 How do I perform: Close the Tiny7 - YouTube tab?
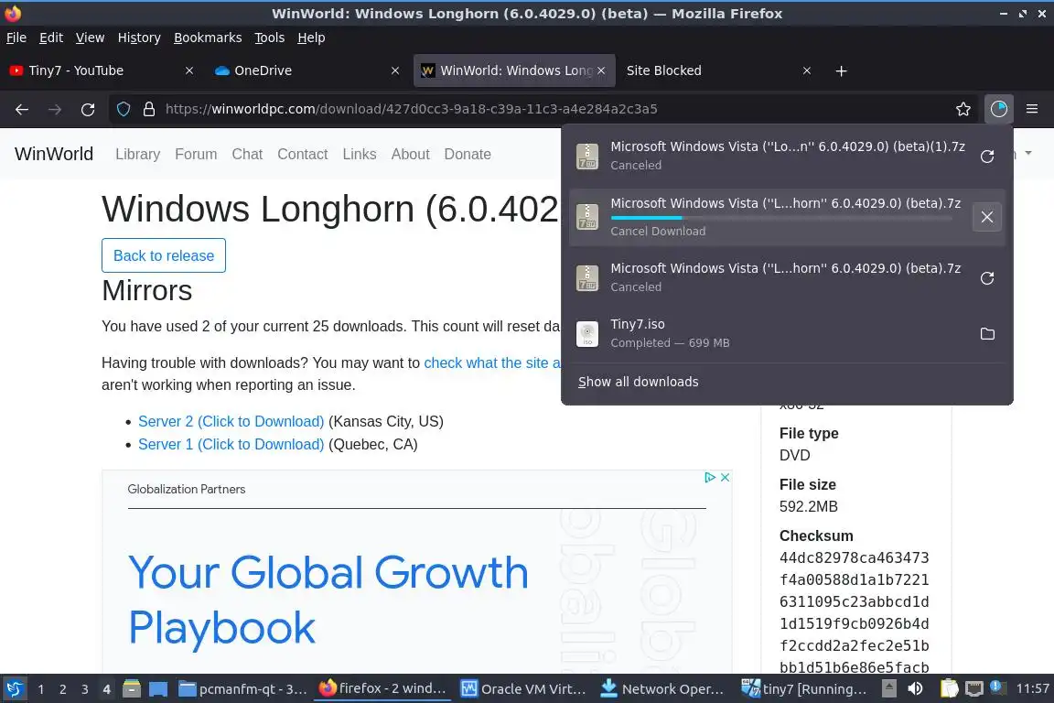[x=189, y=70]
